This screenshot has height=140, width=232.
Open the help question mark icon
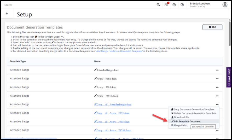click(x=182, y=5)
